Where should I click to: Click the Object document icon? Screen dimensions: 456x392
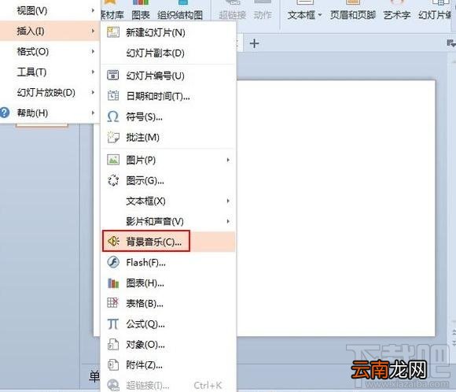pyautogui.click(x=113, y=344)
